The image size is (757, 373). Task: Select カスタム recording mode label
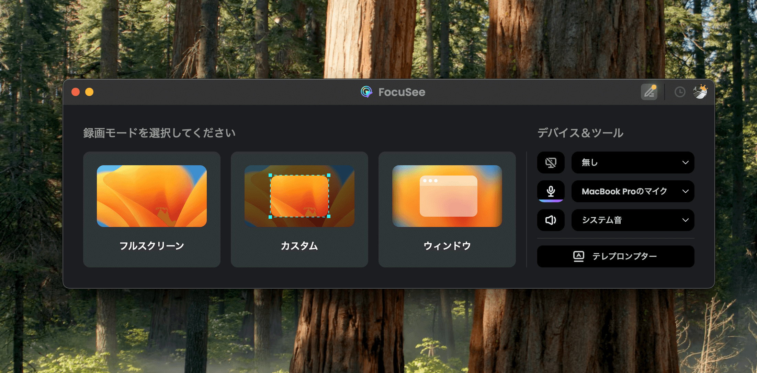299,246
